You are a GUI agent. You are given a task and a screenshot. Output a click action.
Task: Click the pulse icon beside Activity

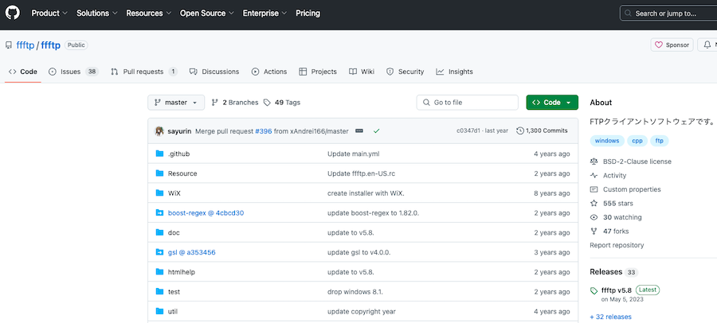[x=594, y=176]
